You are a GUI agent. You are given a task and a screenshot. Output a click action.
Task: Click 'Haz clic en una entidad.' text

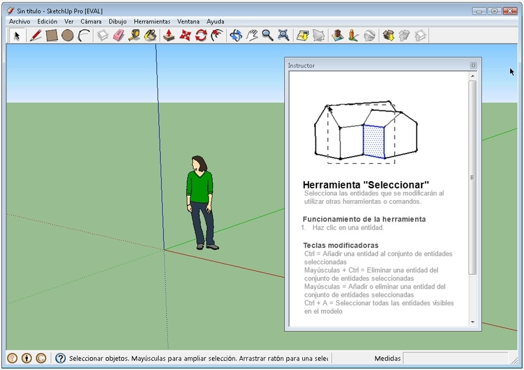[x=348, y=227]
